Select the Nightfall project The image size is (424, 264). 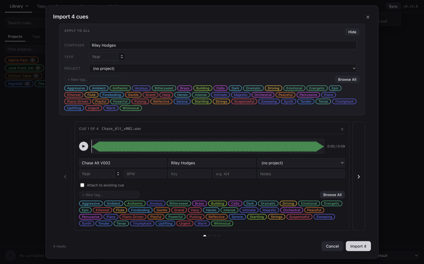(19, 84)
